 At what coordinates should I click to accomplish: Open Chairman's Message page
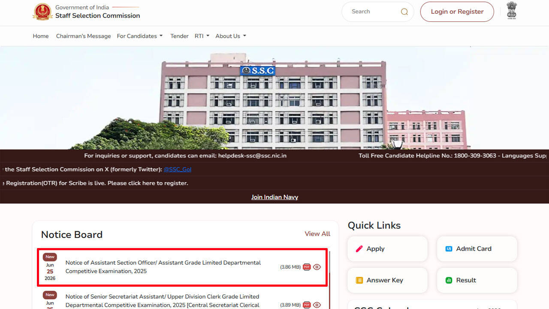(83, 36)
